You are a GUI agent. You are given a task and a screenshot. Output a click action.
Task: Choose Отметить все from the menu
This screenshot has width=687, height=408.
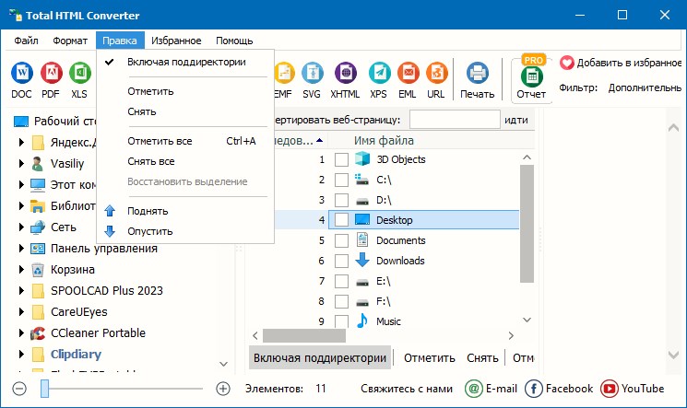(x=185, y=141)
